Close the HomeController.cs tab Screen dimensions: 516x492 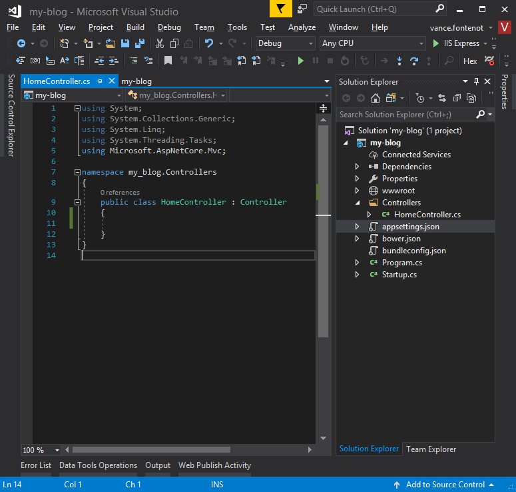click(x=112, y=81)
